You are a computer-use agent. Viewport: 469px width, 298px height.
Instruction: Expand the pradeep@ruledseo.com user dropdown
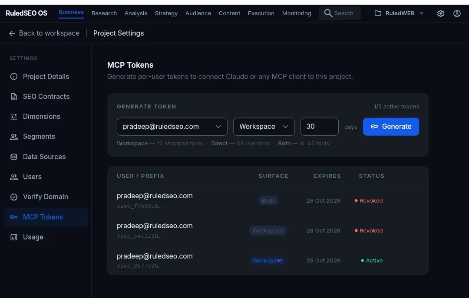172,127
